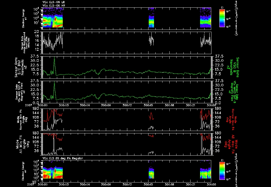Viewport: 271px width, 187px height.
Task: Click the "VEx ELS-06 LR" title text
Action: point(53,2)
